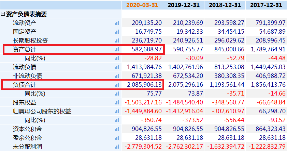Select the 2020-03-31 column header
This screenshot has height=151, width=287.
point(142,5)
